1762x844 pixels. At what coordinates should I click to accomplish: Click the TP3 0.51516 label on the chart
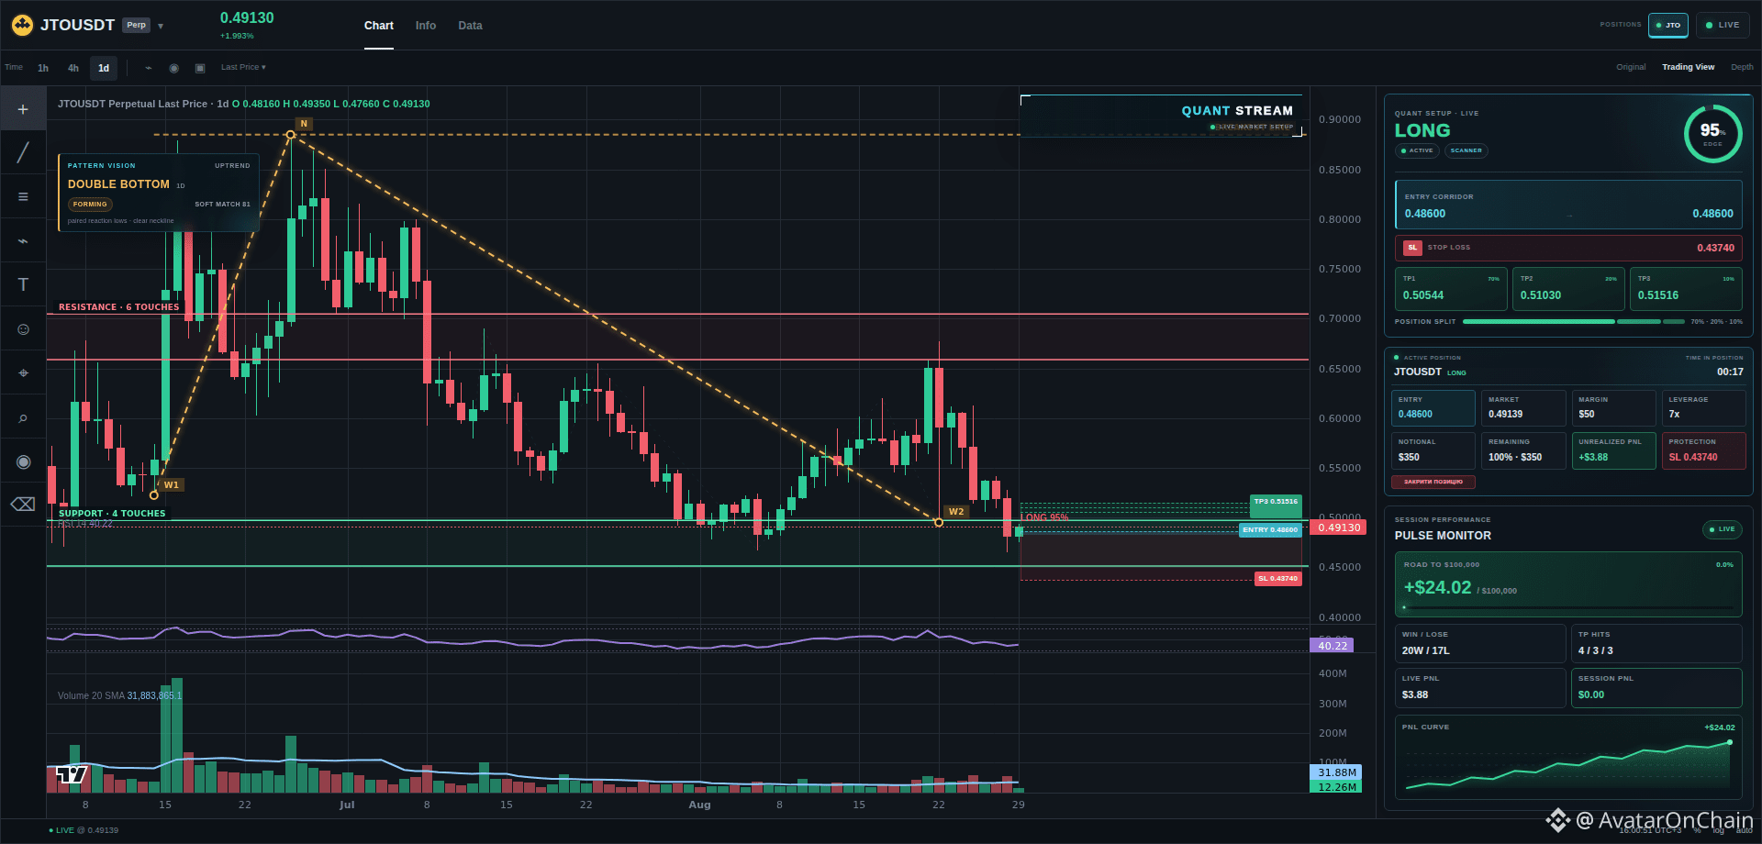coord(1277,502)
